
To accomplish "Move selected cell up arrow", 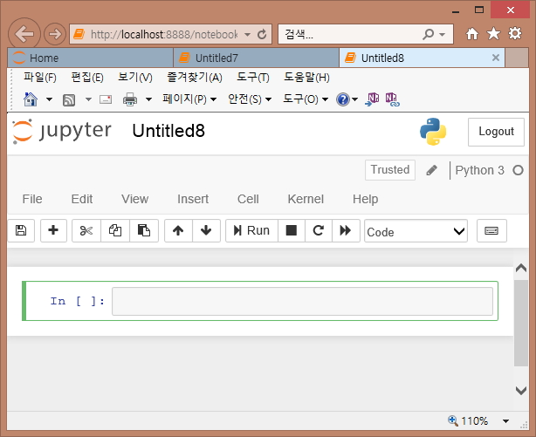I will tap(178, 230).
